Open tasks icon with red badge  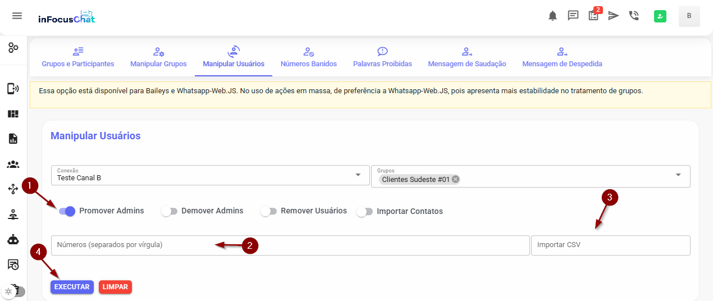pos(593,15)
